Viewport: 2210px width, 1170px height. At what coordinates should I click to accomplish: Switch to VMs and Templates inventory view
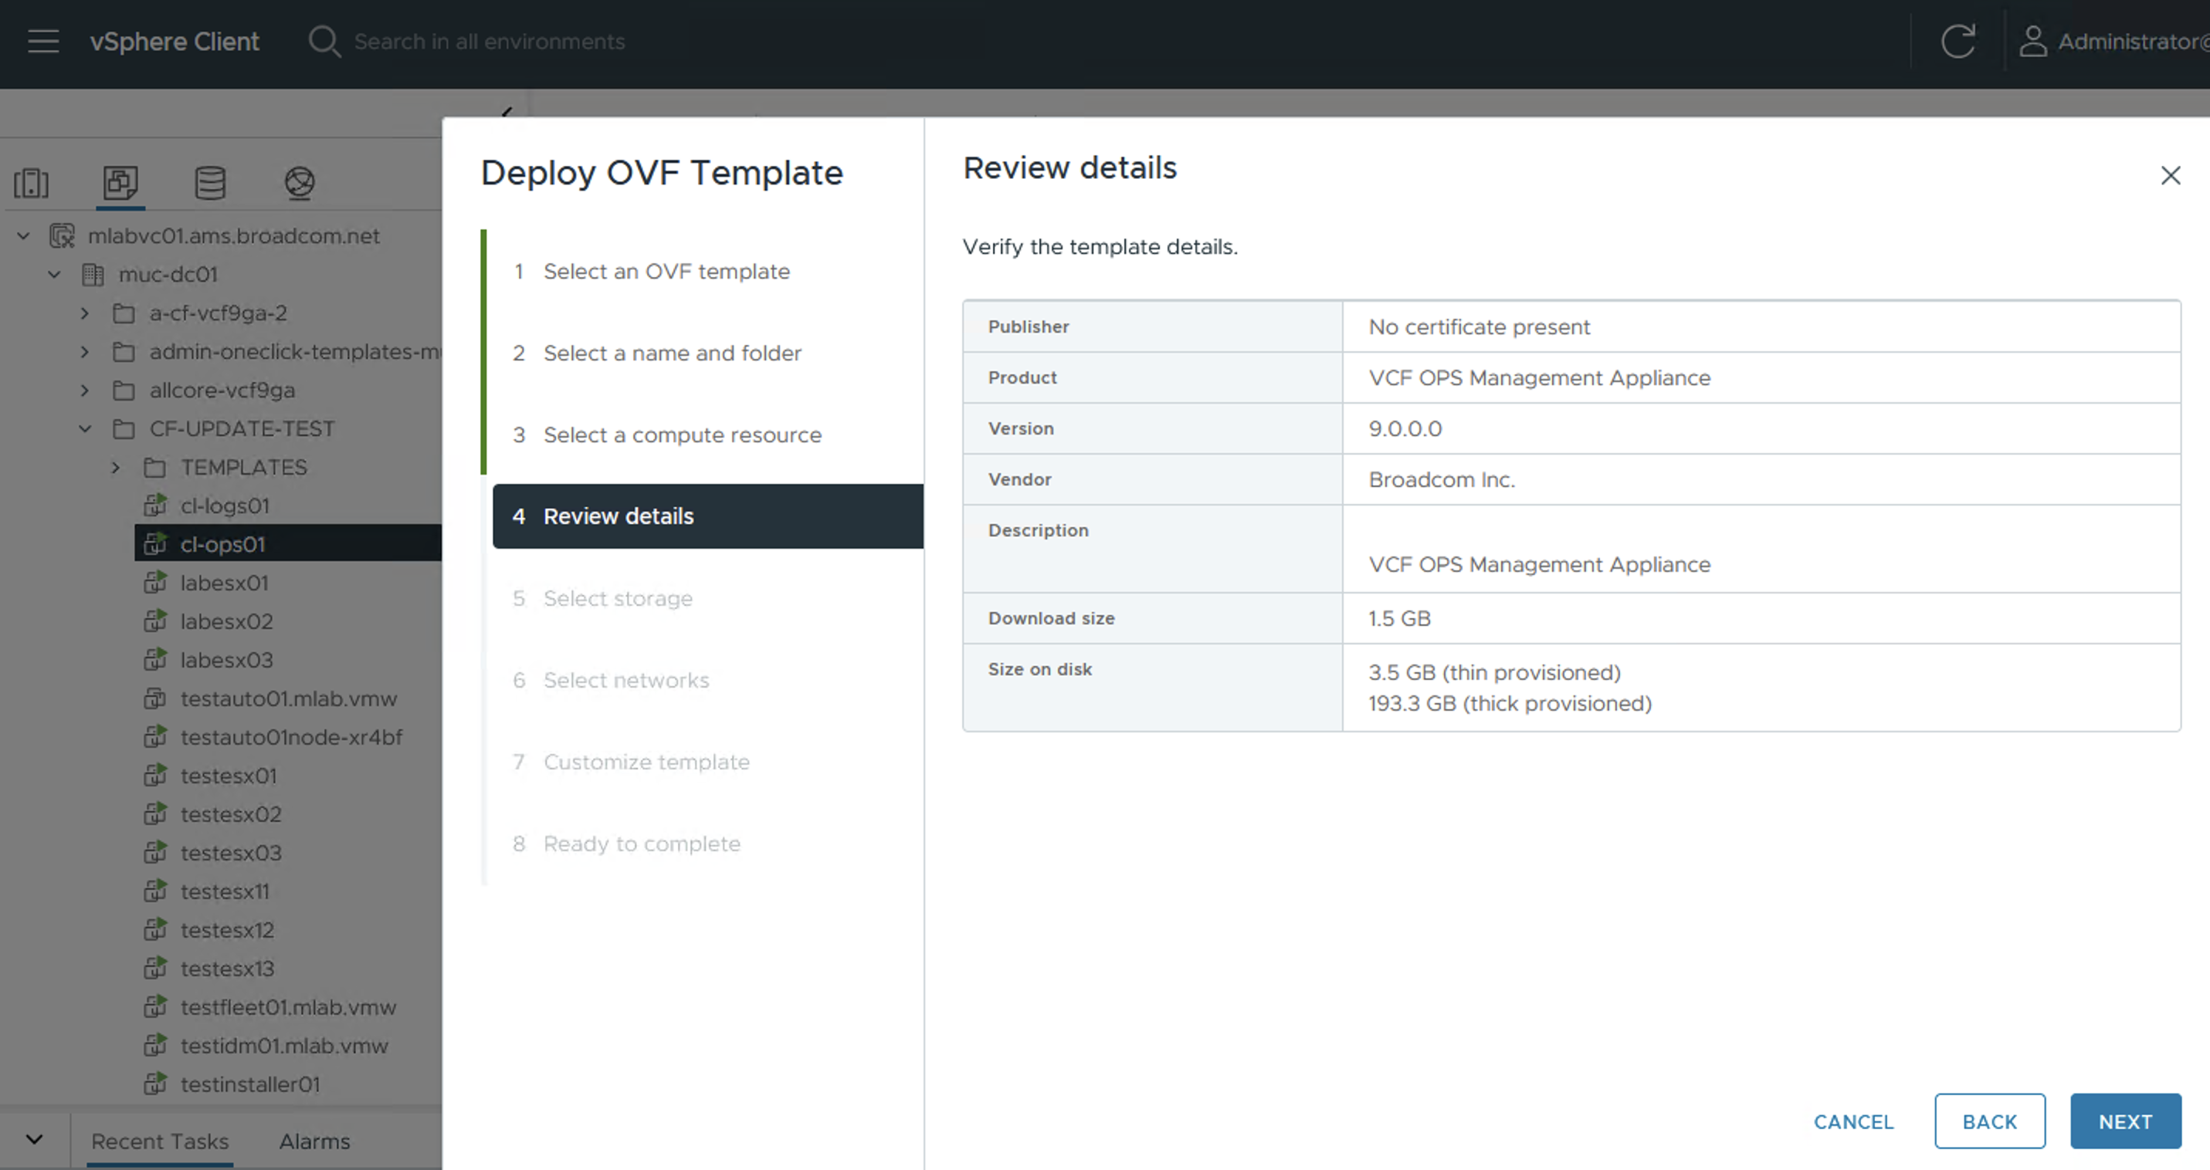coord(120,183)
